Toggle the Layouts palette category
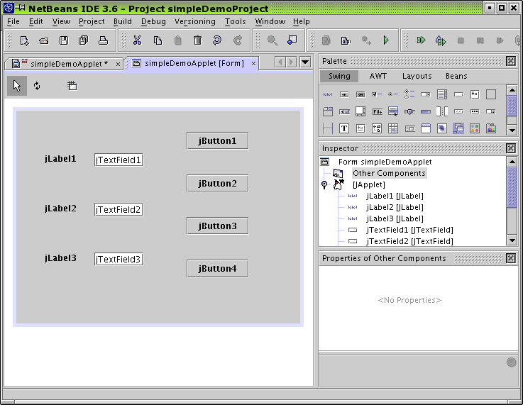Viewport: 523px width, 405px height. (x=417, y=76)
